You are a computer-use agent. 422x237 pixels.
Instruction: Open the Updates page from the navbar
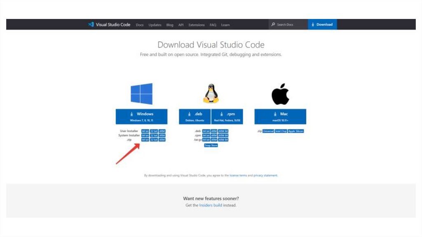point(155,25)
